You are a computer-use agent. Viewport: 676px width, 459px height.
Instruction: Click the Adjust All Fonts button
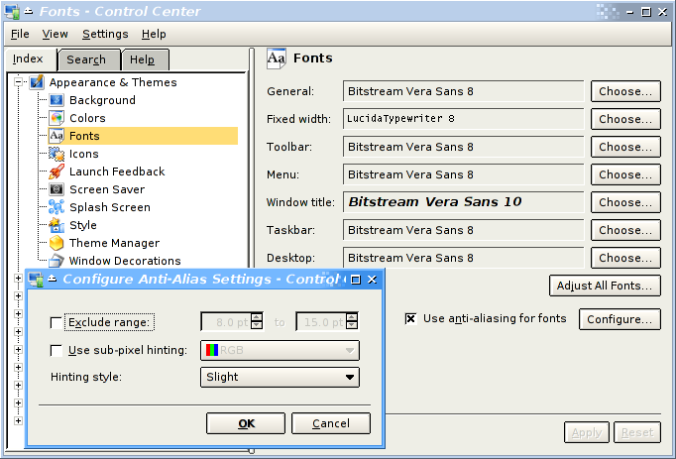click(x=605, y=286)
